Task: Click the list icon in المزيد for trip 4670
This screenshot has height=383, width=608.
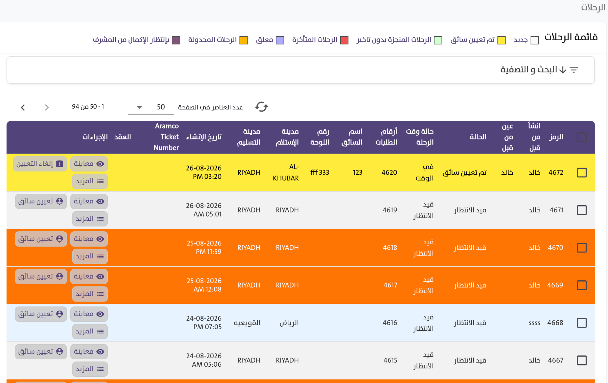Action: click(100, 256)
